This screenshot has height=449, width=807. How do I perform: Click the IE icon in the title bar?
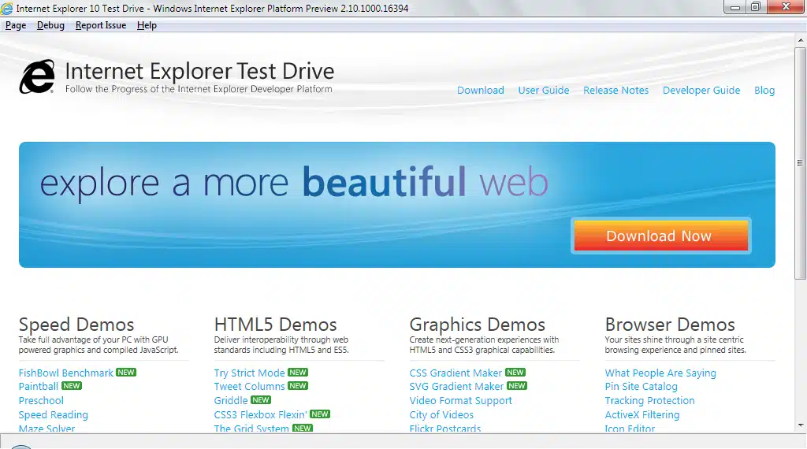pos(7,8)
